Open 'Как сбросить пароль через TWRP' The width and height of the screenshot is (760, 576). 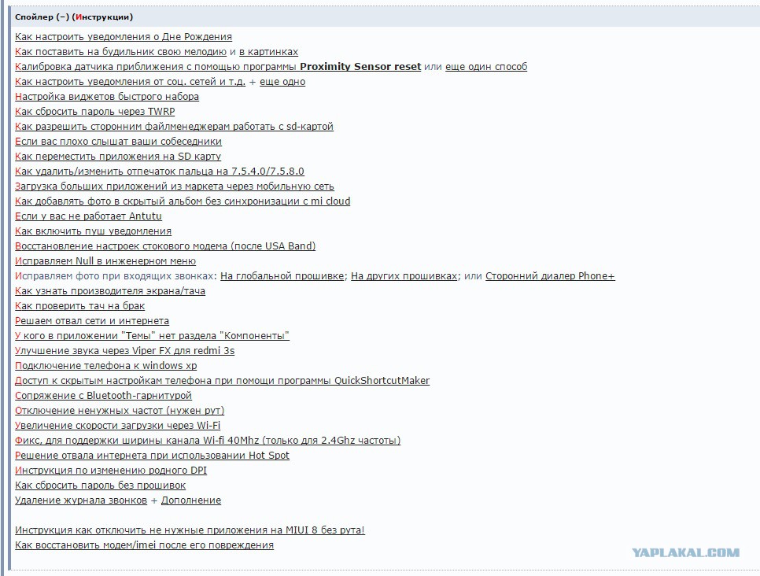point(94,112)
